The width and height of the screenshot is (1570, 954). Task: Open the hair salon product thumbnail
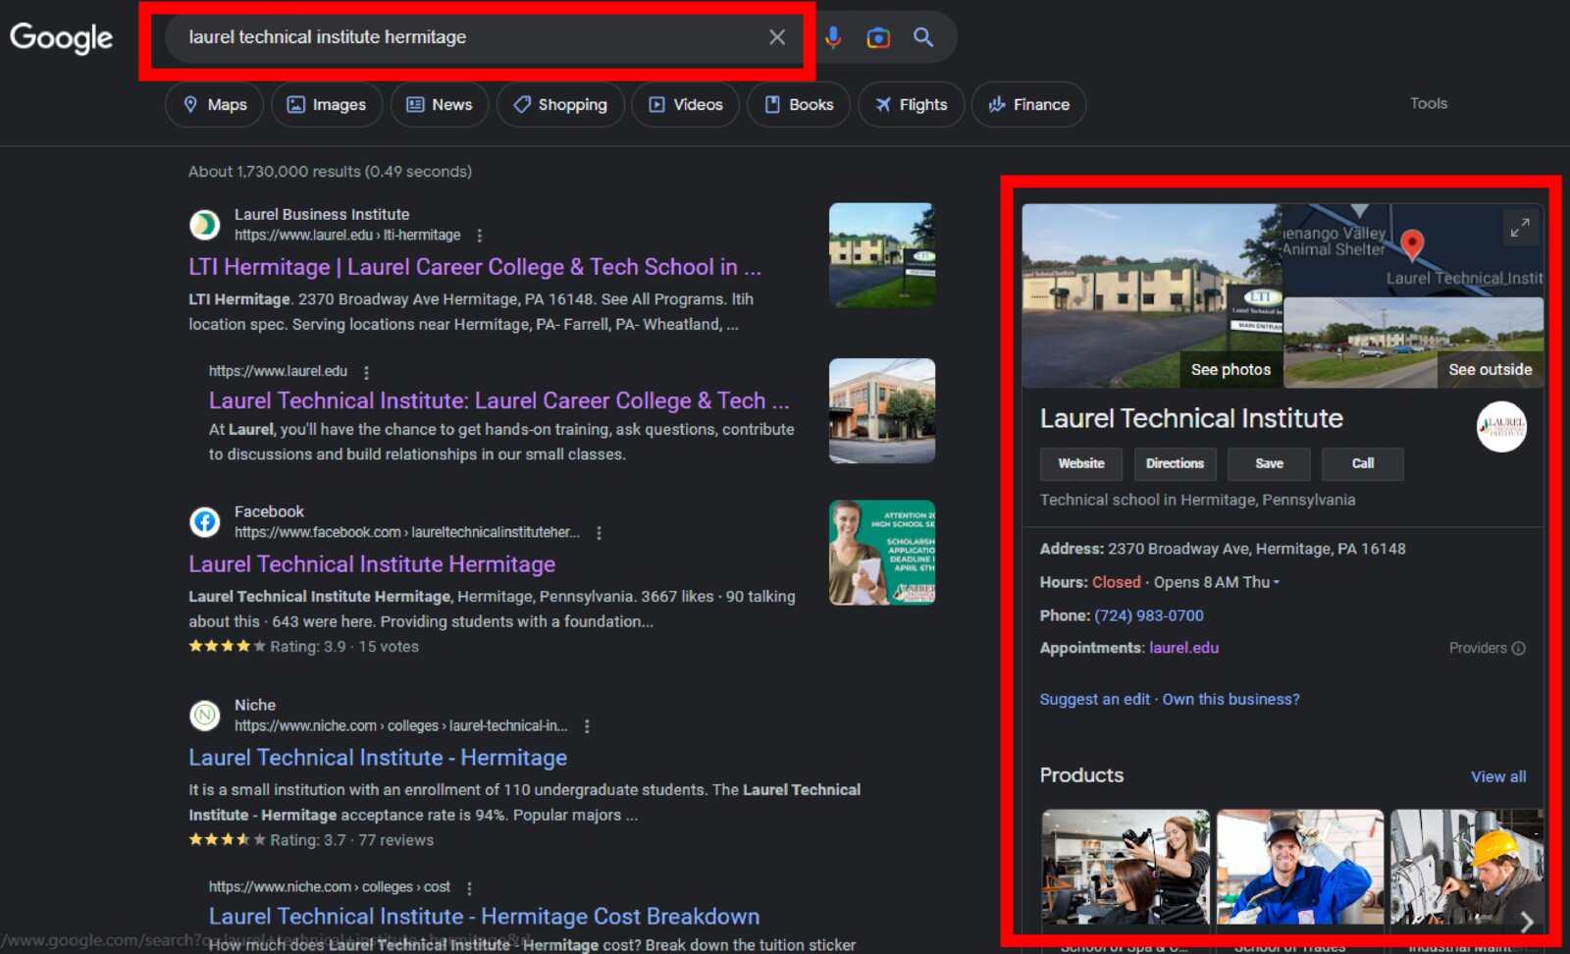click(x=1125, y=868)
